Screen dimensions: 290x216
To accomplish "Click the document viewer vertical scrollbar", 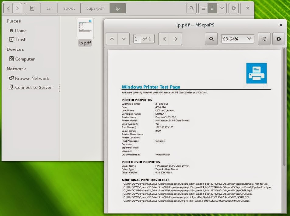I will tap(284, 107).
